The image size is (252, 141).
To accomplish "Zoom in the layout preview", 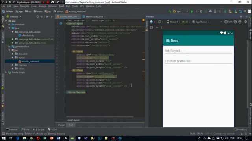I will 235,22.
